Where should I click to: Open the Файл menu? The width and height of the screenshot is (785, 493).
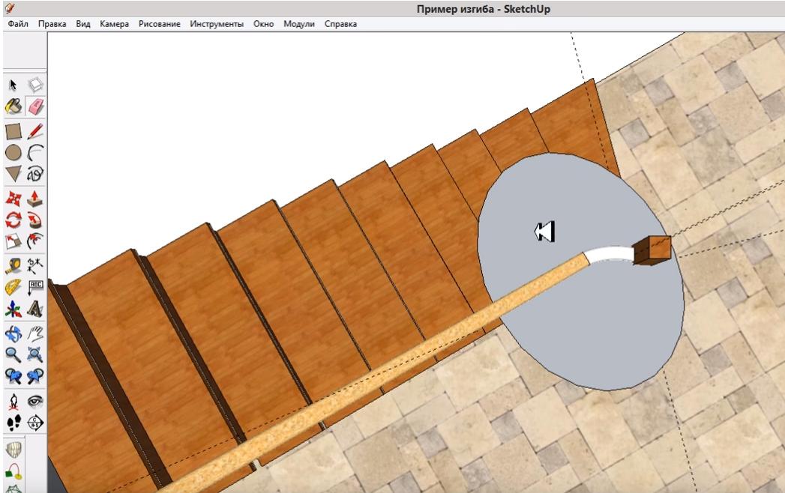click(18, 24)
